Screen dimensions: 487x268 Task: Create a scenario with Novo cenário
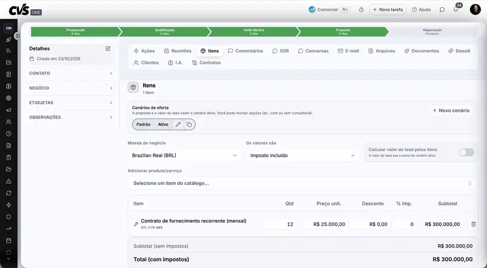pos(451,111)
